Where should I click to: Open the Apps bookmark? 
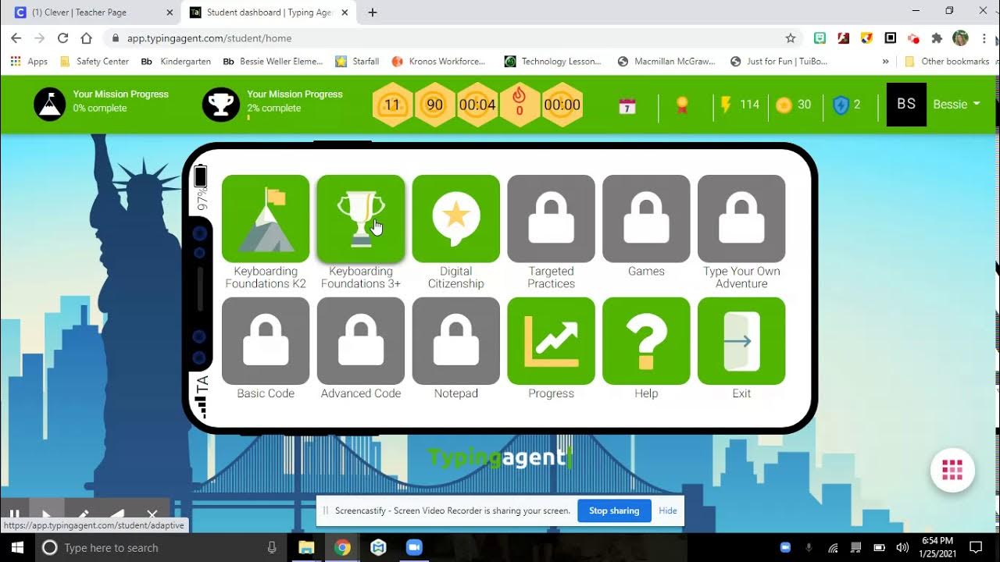(30, 61)
